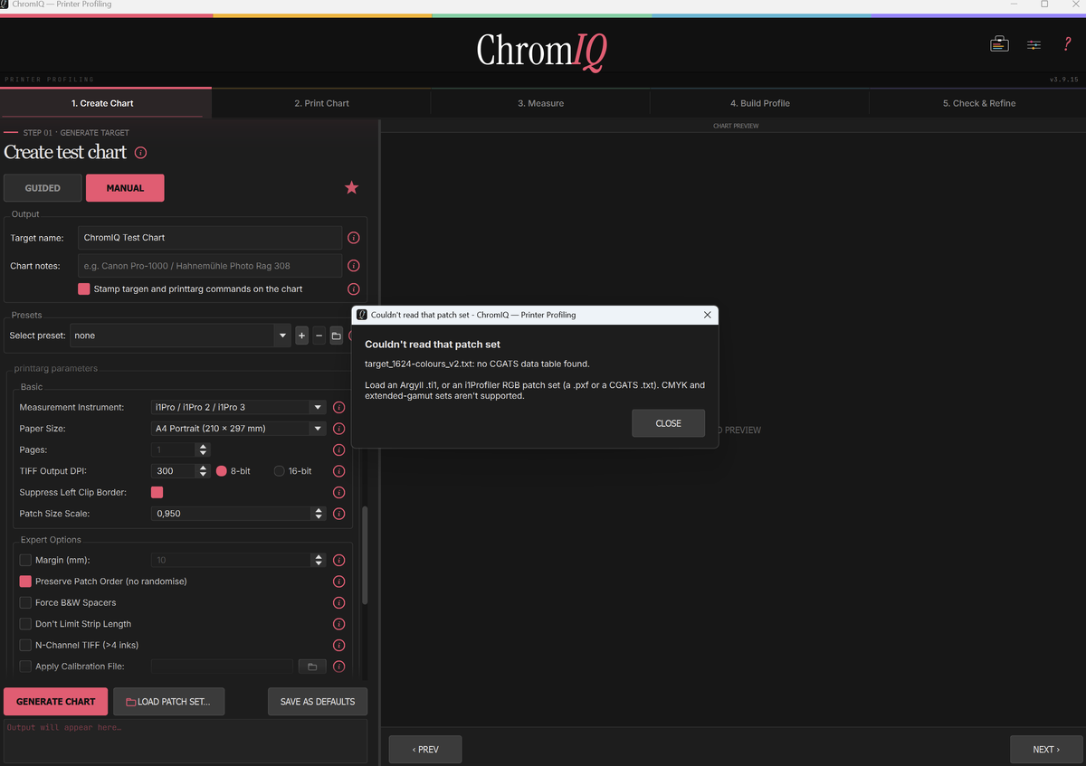The width and height of the screenshot is (1086, 766).
Task: Click the output log text area
Action: pyautogui.click(x=186, y=741)
